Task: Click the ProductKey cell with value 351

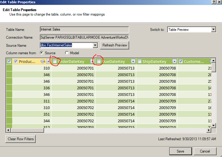Action: coord(32,114)
